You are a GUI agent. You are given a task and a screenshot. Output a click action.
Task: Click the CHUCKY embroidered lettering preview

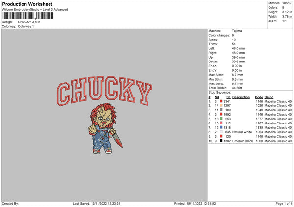[104, 91]
